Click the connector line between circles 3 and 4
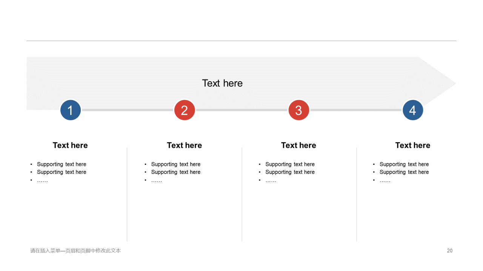The width and height of the screenshot is (483, 271). (356, 110)
